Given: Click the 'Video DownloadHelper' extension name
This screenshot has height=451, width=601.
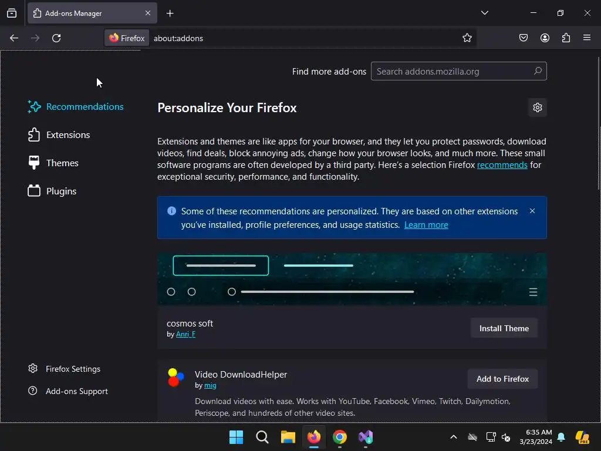Looking at the screenshot, I should point(241,374).
